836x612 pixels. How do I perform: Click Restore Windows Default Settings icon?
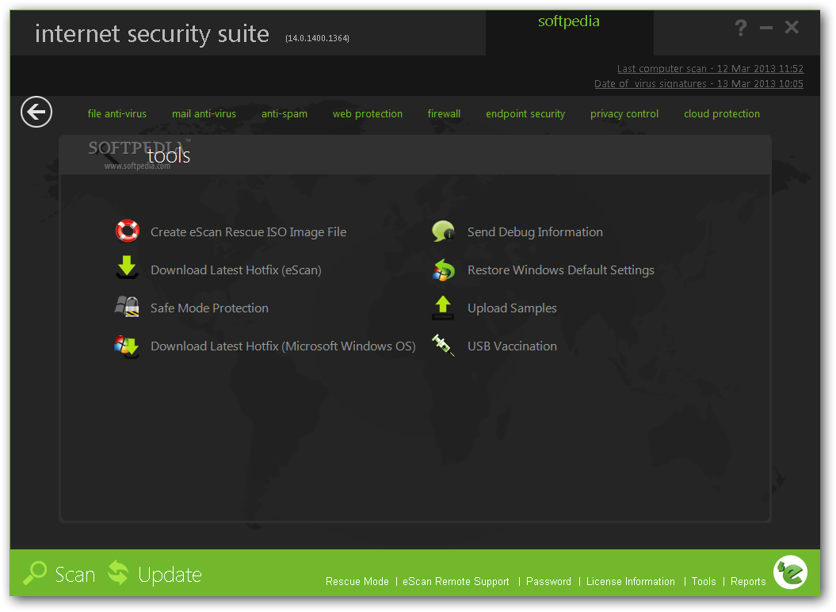click(x=443, y=270)
